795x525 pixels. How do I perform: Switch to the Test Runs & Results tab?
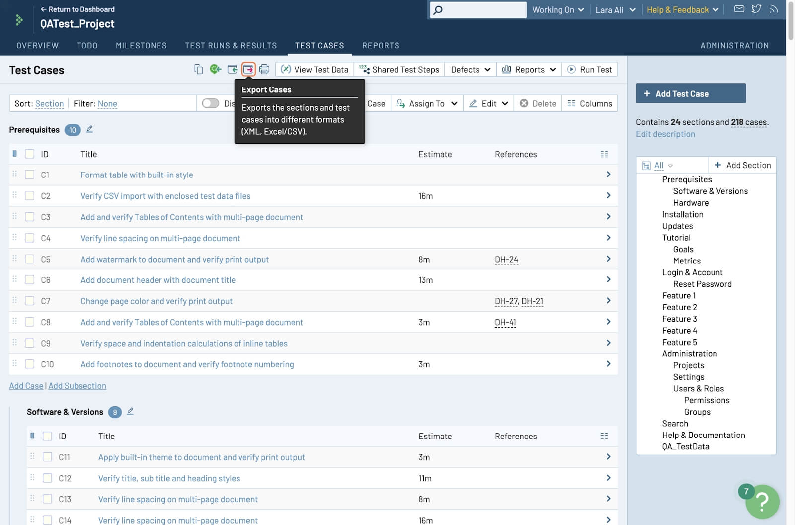coord(231,45)
